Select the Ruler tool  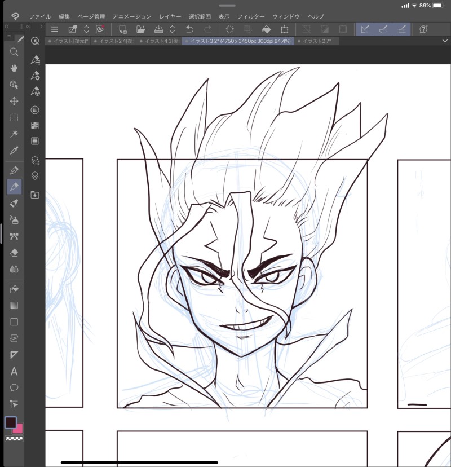pyautogui.click(x=14, y=355)
